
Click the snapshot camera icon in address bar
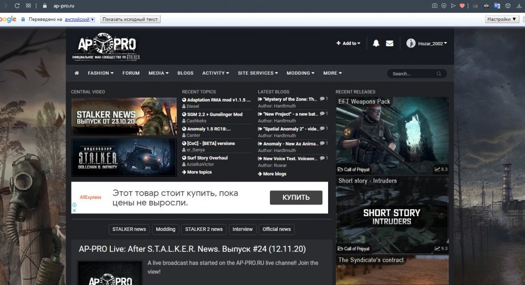(x=434, y=6)
